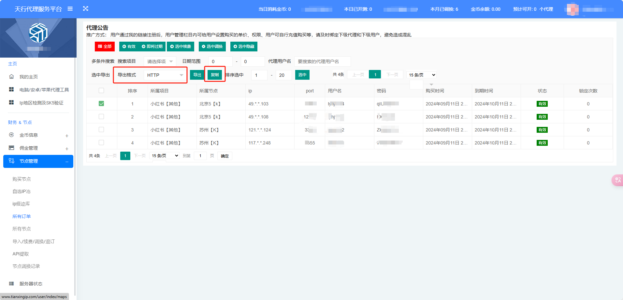This screenshot has height=300, width=623.
Task: Toggle the select-all header checkbox
Action: point(101,90)
